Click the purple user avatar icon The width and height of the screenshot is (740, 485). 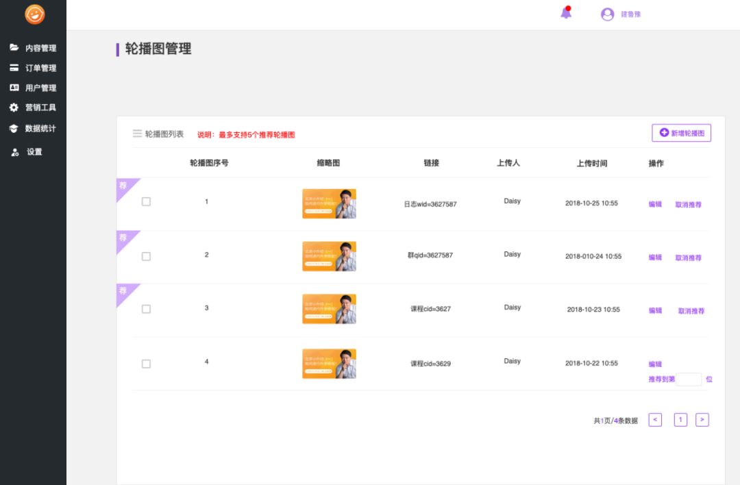point(607,14)
